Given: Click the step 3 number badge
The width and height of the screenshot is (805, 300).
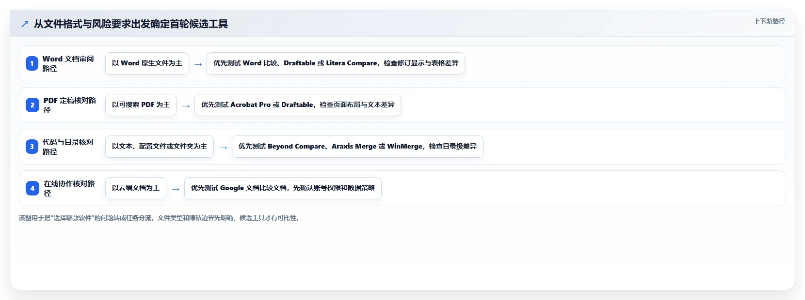Looking at the screenshot, I should (x=32, y=147).
